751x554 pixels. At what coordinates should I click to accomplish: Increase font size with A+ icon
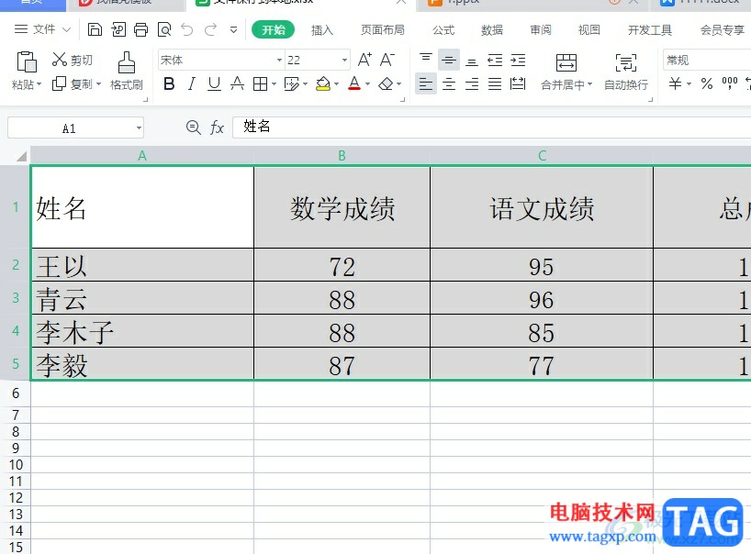pos(364,60)
